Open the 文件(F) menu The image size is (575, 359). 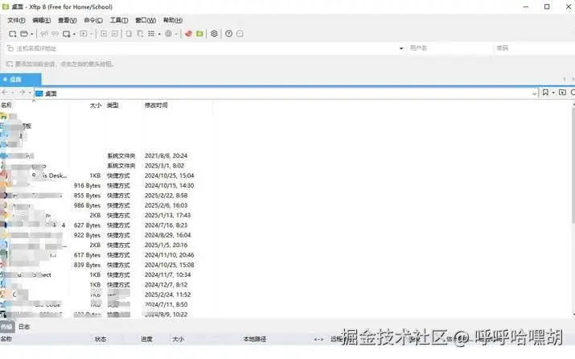(x=17, y=20)
